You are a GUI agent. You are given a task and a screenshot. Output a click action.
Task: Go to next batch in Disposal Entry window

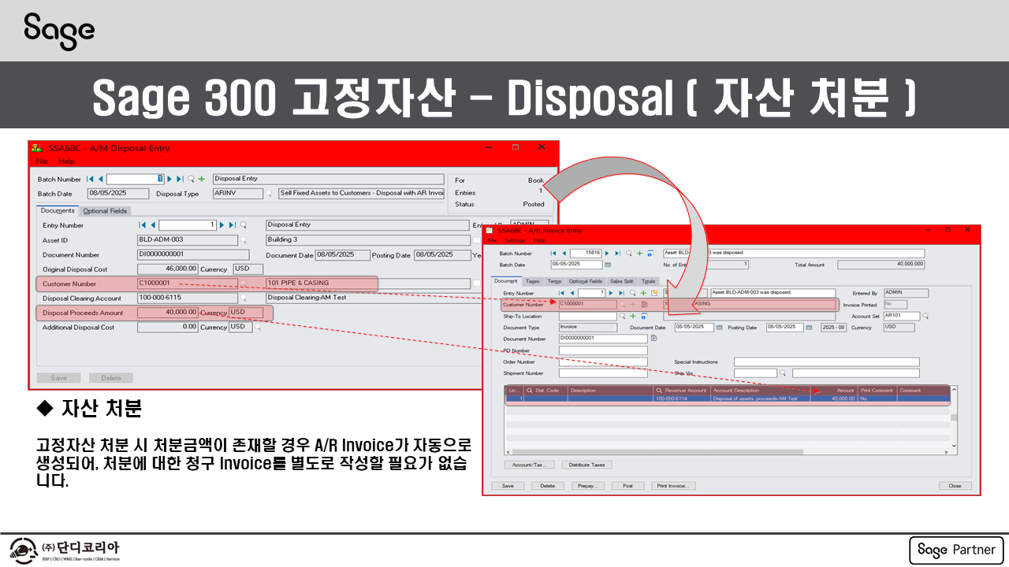(x=169, y=179)
